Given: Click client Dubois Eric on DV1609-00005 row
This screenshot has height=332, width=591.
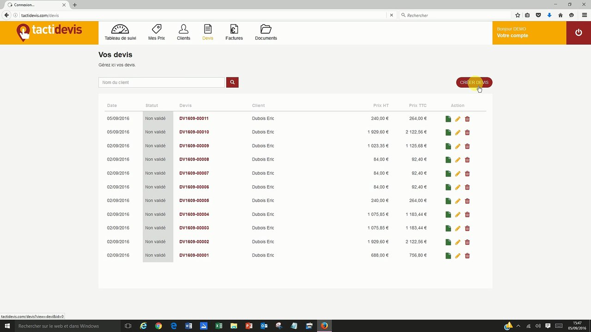Looking at the screenshot, I should 263,201.
